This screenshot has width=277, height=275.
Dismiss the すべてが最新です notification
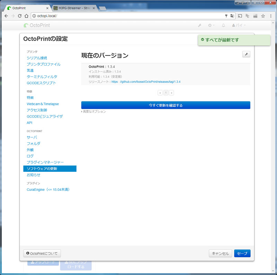[234, 40]
